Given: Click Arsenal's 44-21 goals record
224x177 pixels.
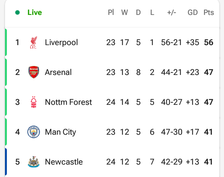Looking at the screenshot, I should tap(171, 72).
